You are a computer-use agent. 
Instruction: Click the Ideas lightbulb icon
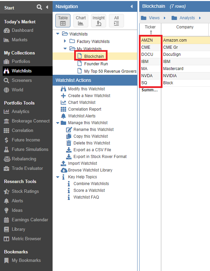[x=6, y=210]
